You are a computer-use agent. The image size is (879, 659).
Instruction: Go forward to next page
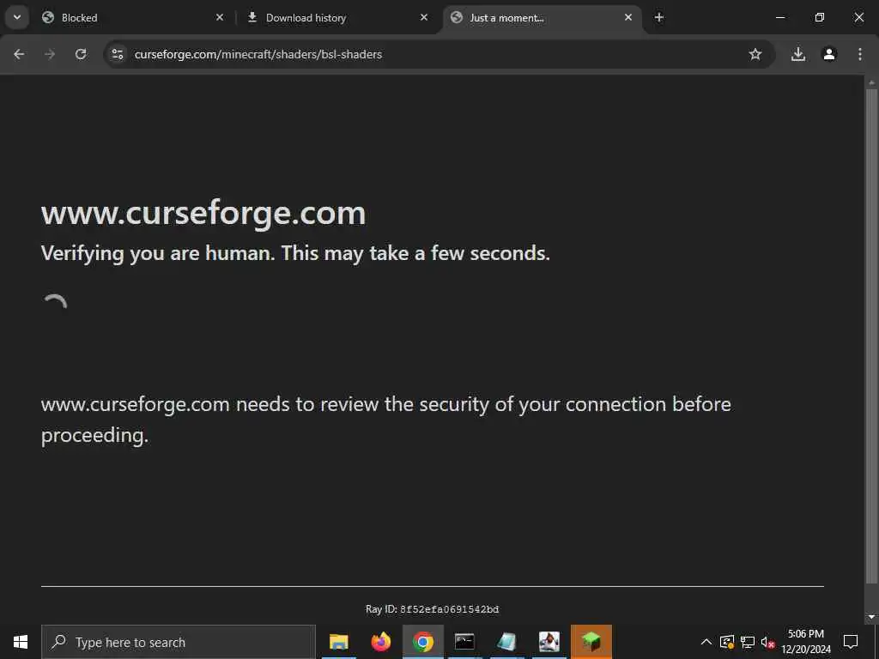tap(50, 54)
